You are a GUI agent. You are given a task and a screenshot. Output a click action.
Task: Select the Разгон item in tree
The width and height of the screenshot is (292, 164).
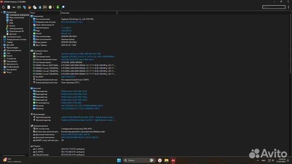click(x=12, y=26)
